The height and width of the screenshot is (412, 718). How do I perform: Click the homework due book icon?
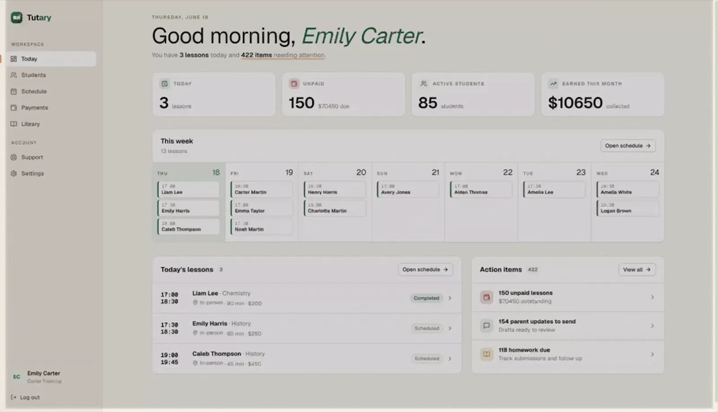tap(486, 354)
